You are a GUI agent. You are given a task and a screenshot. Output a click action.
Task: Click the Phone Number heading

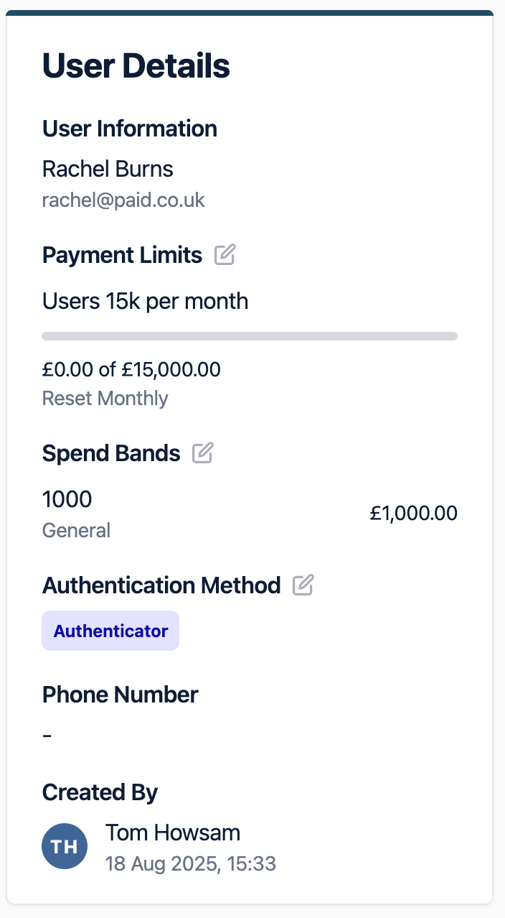(x=120, y=695)
